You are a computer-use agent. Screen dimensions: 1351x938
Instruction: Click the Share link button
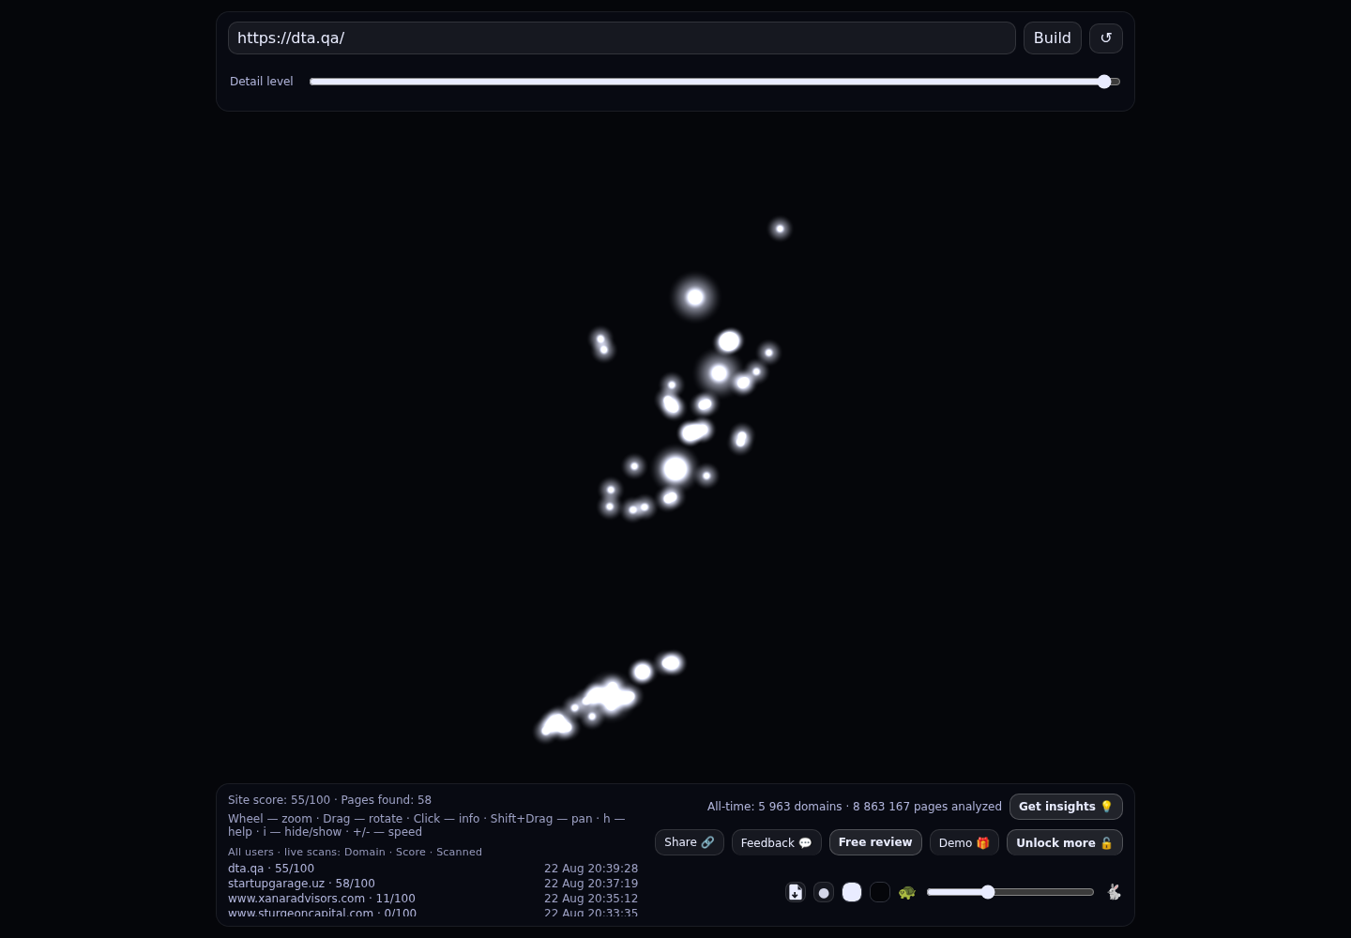point(690,842)
